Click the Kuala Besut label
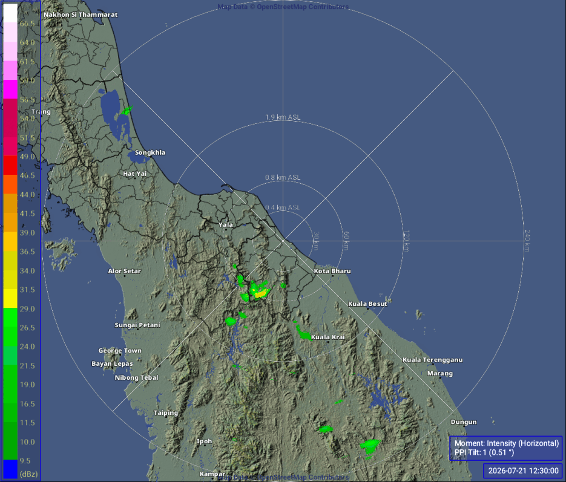566x482 pixels. [367, 304]
